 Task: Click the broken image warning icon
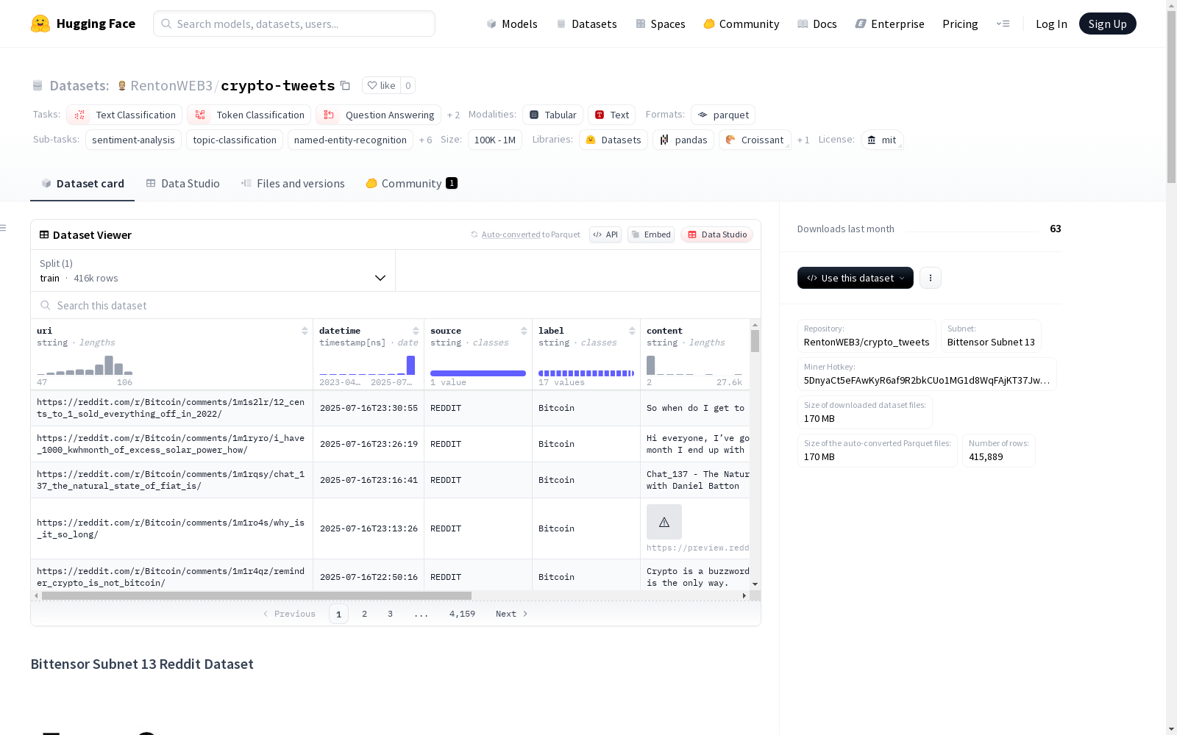click(664, 522)
